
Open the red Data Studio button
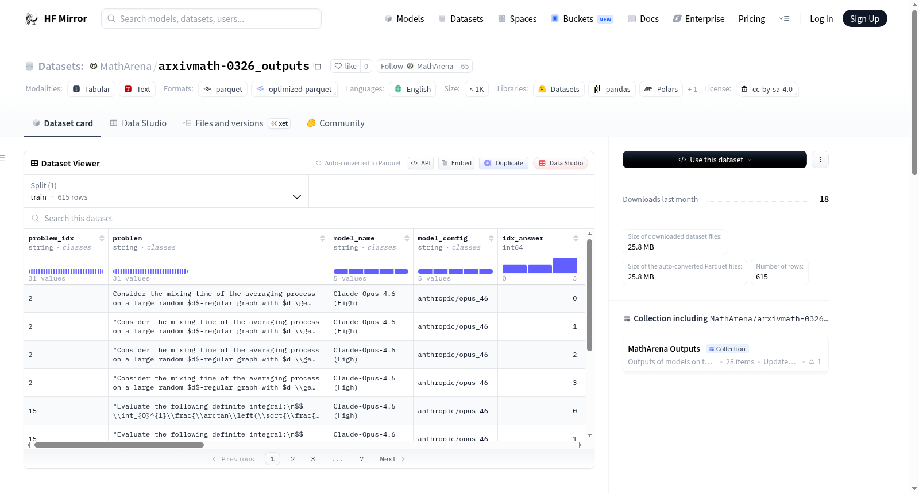pyautogui.click(x=561, y=163)
